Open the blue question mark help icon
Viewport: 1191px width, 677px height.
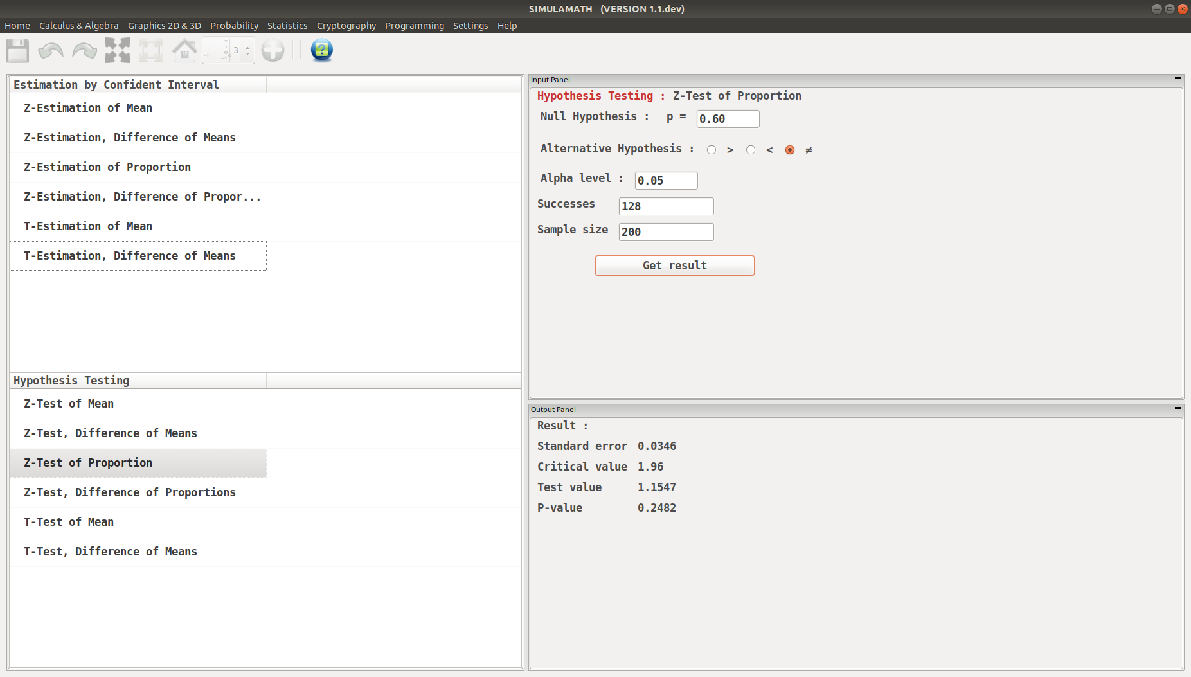(321, 50)
